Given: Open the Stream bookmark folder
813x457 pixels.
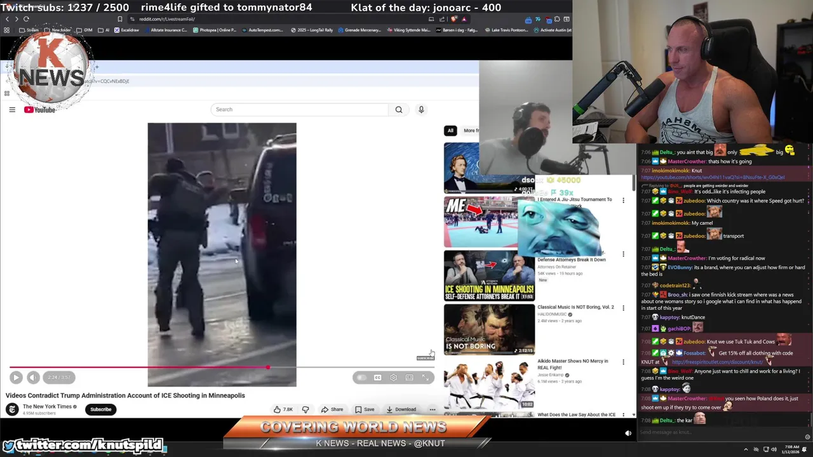Looking at the screenshot, I should tap(30, 30).
